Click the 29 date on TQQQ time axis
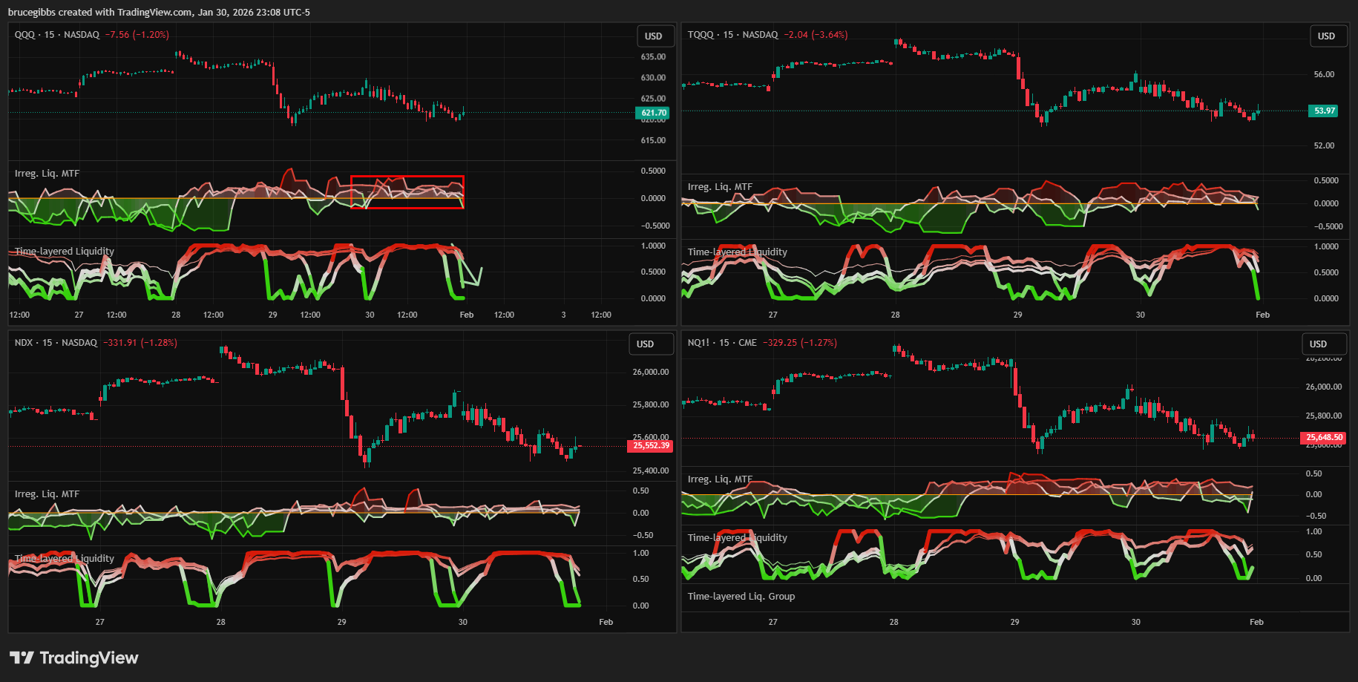The height and width of the screenshot is (682, 1358). coord(1017,315)
